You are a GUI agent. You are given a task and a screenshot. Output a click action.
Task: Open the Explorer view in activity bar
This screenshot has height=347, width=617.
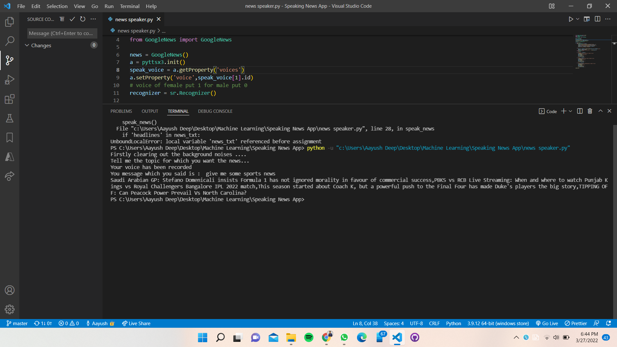click(x=10, y=22)
